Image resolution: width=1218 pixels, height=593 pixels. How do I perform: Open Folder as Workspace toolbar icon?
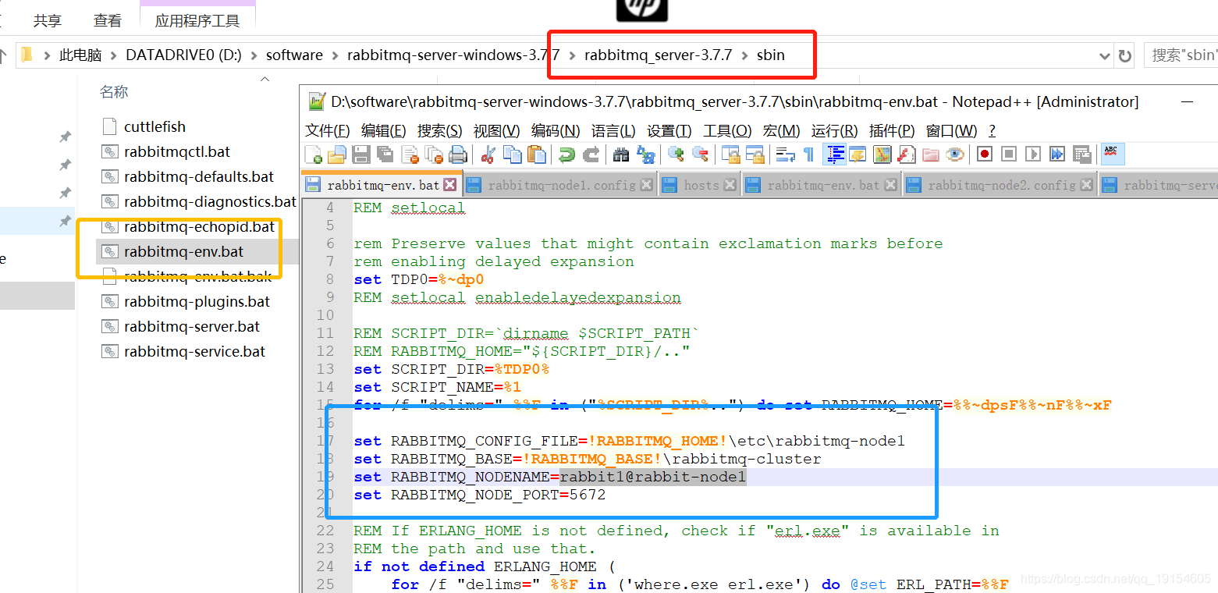point(930,154)
